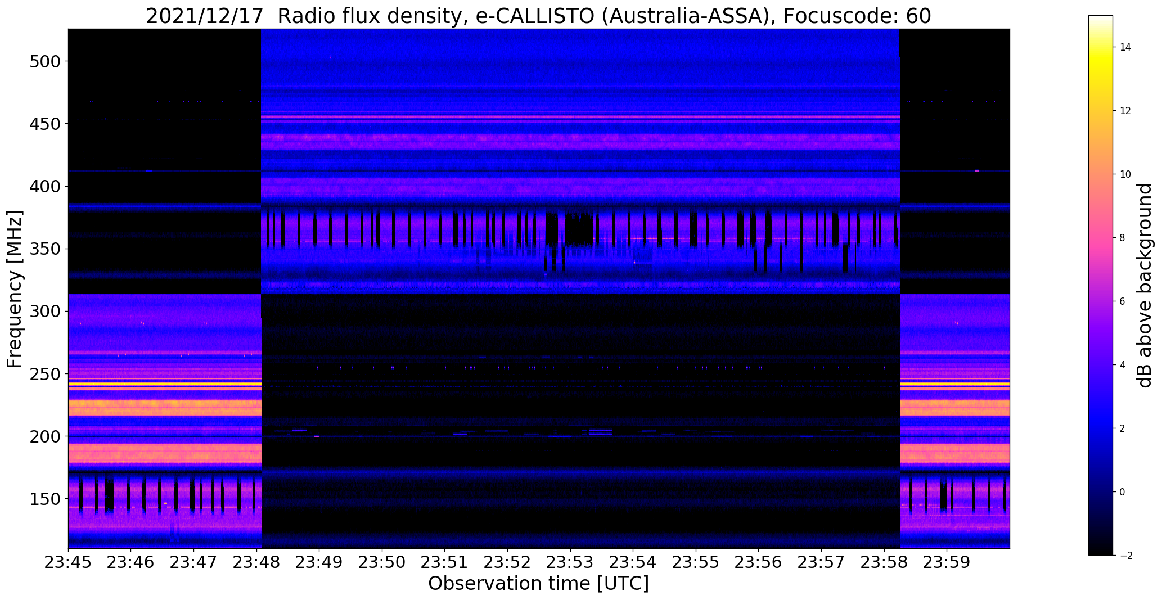Click the 'Frequency [MHz]' y-axis label
This screenshot has height=600, width=1162.
[15, 289]
